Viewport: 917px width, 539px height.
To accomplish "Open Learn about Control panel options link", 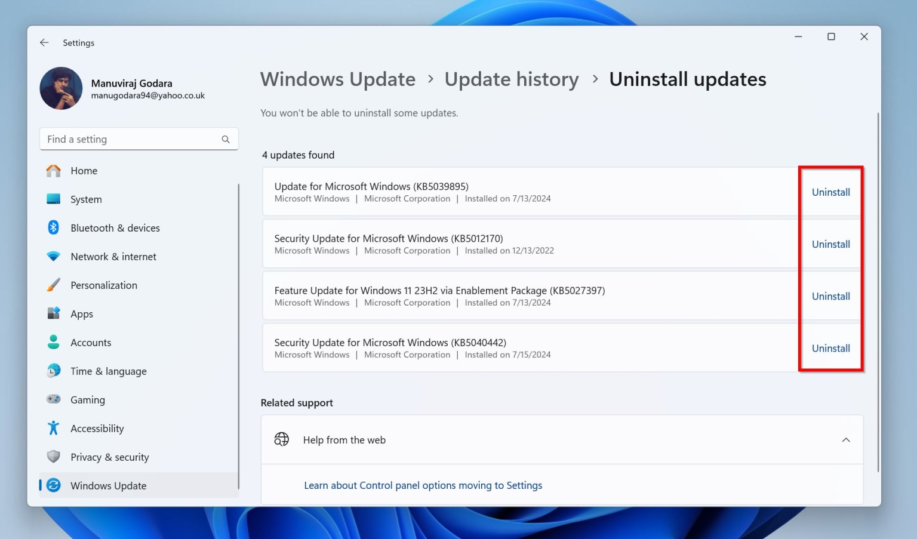I will (x=423, y=485).
